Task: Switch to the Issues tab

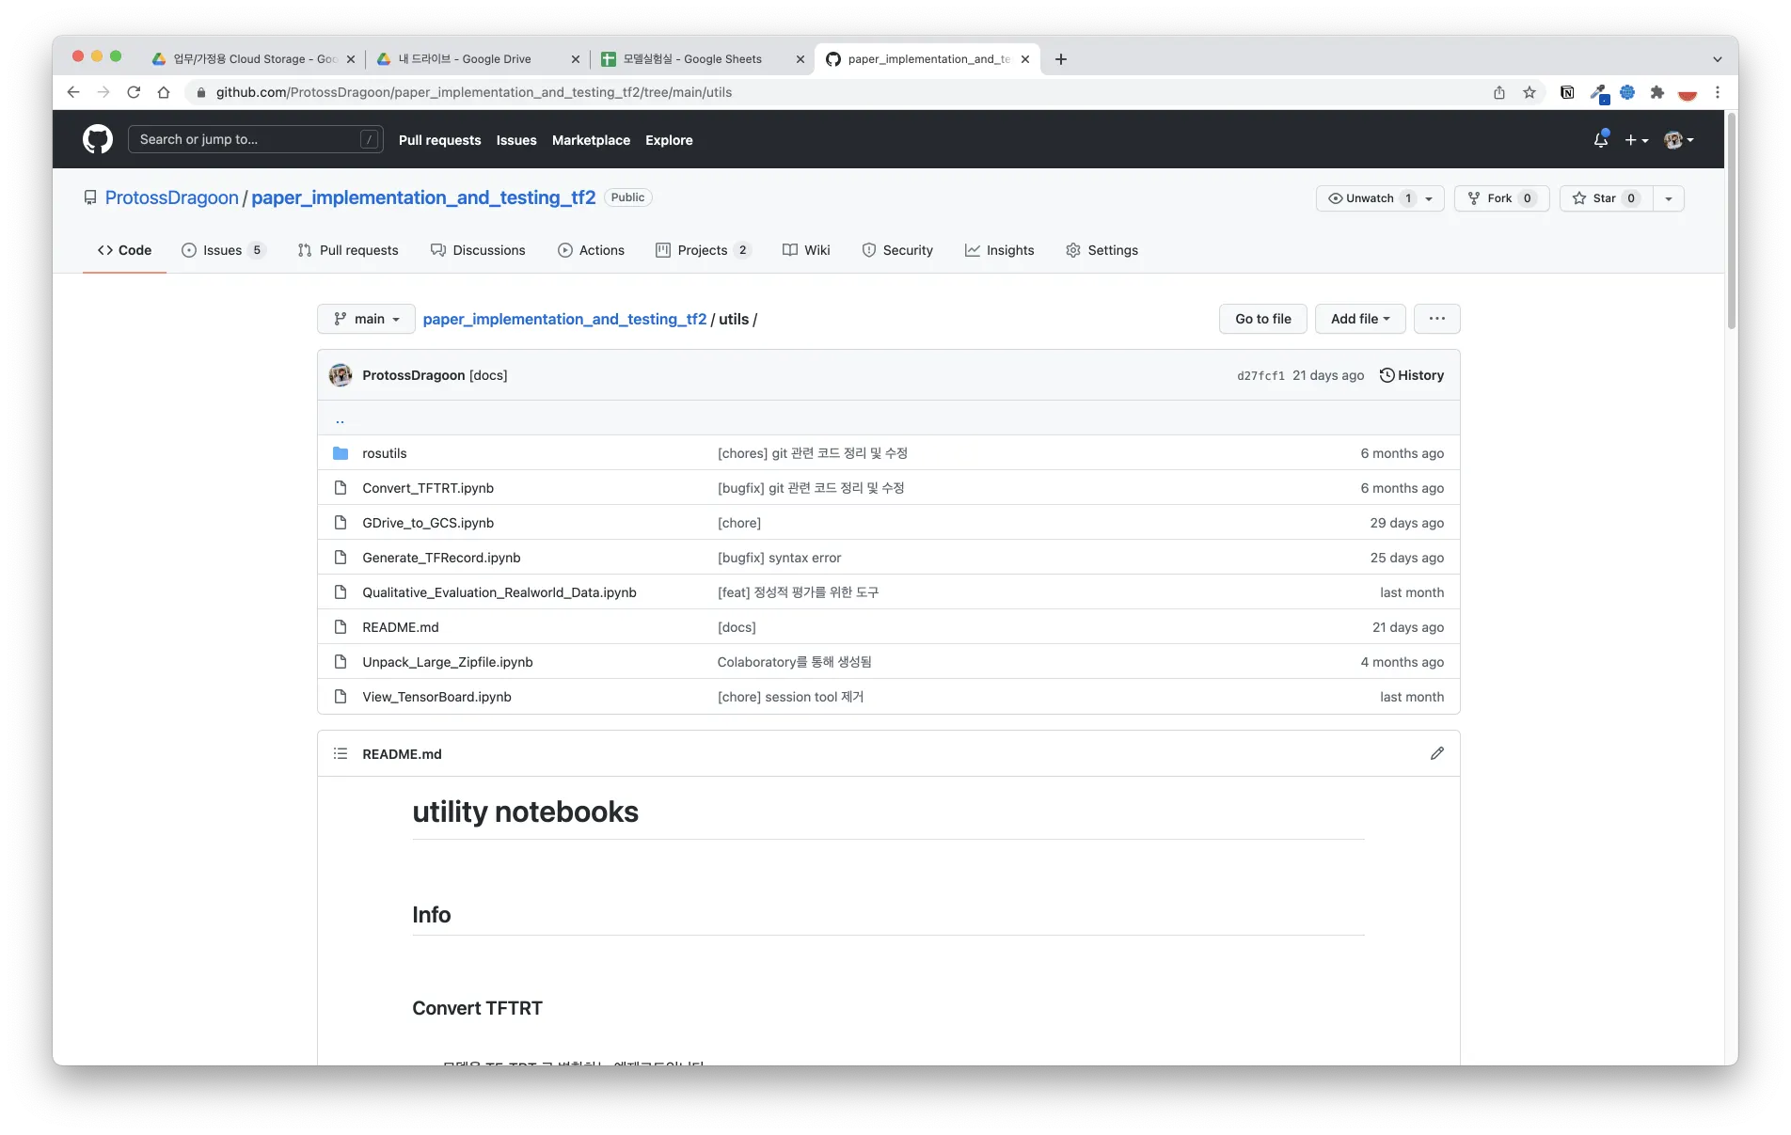Action: coord(224,250)
